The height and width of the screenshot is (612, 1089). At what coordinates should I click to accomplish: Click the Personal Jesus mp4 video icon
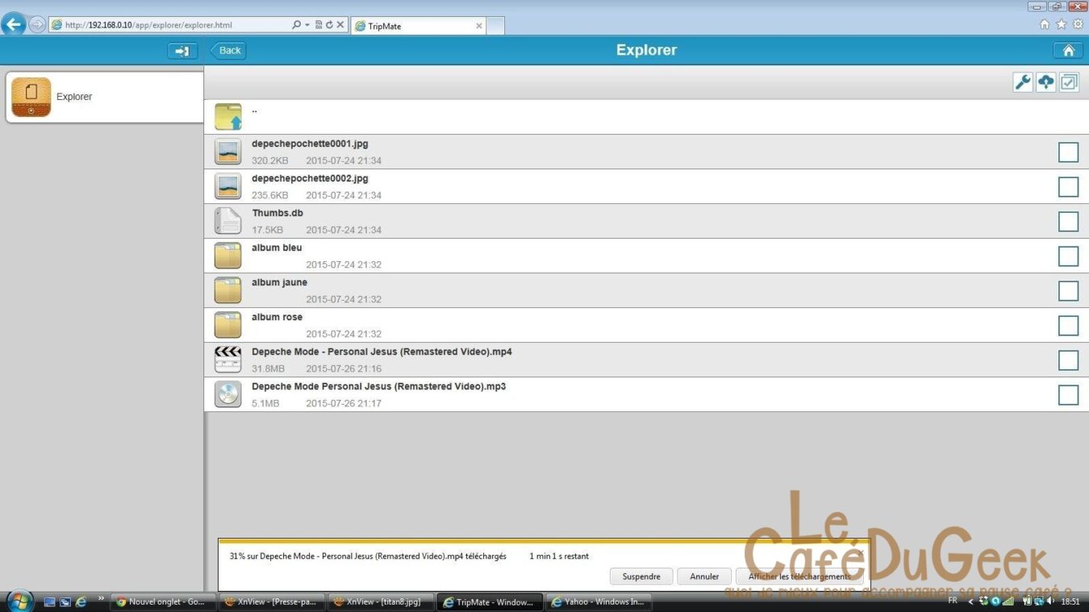[x=228, y=360]
